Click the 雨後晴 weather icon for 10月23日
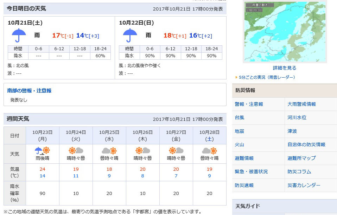The width and height of the screenshot is (337, 215). [42, 151]
